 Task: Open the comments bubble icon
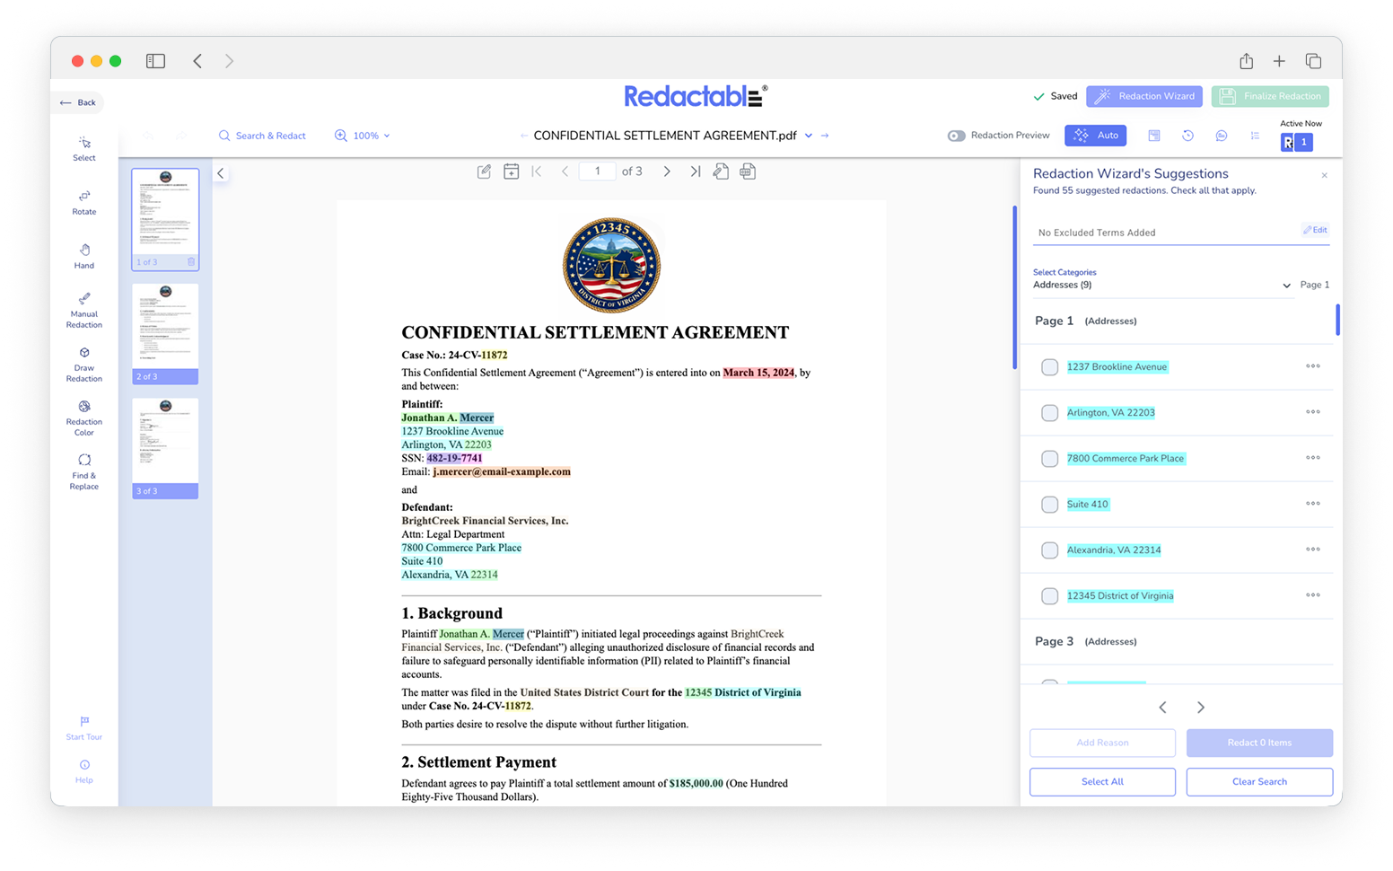[1222, 136]
